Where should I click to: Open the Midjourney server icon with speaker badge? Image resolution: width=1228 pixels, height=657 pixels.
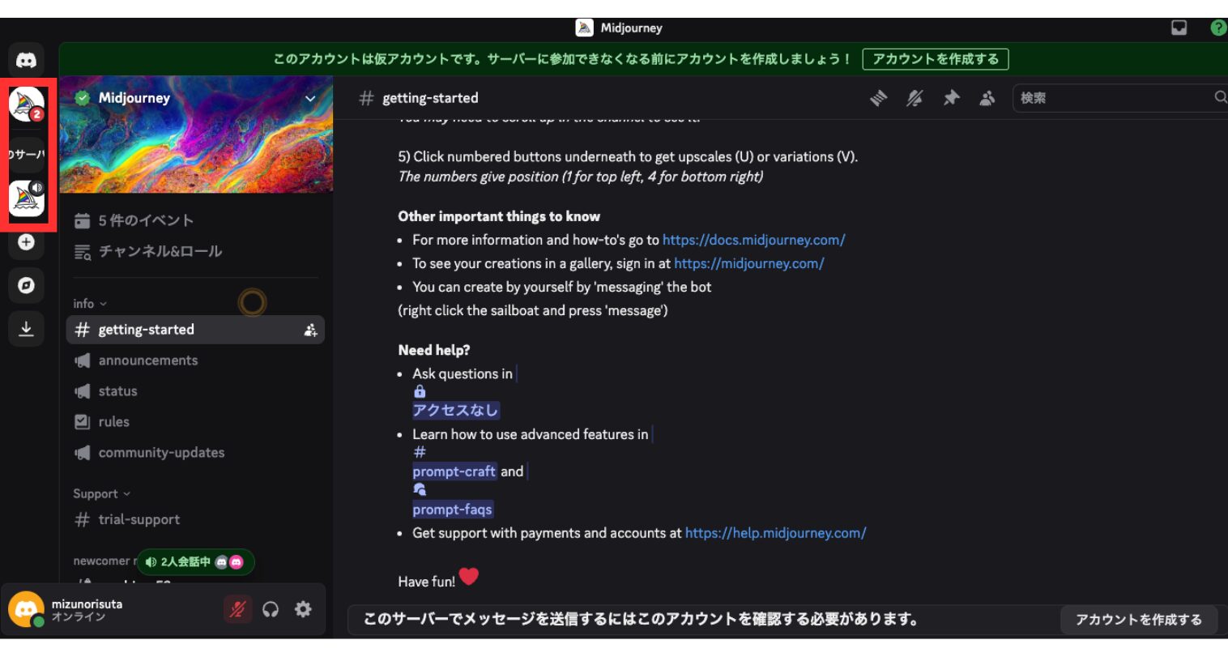click(26, 198)
